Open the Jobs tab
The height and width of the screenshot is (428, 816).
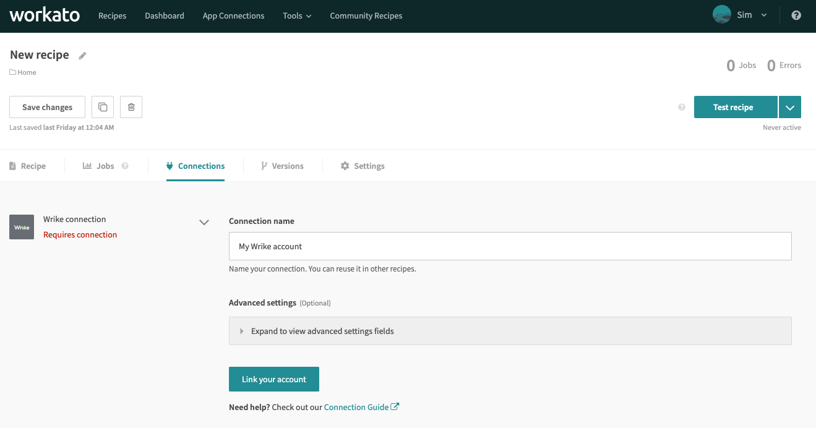(99, 166)
